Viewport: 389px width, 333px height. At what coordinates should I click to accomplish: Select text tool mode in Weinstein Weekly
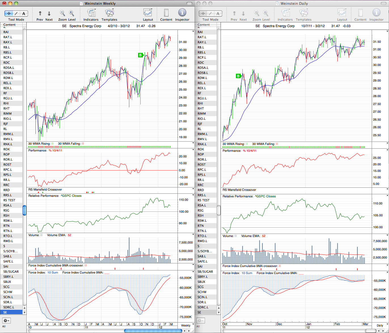pyautogui.click(x=24, y=14)
